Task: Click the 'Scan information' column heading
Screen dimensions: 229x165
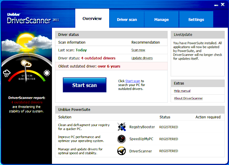Action: point(72,42)
